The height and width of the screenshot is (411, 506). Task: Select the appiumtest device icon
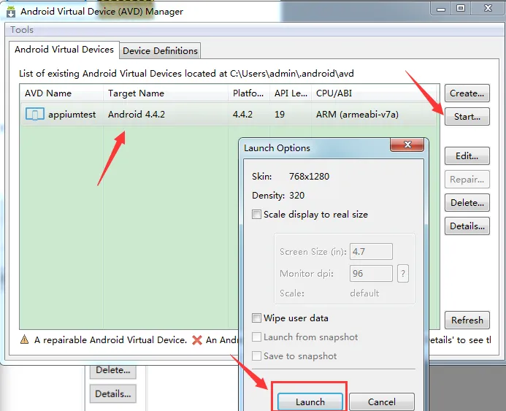click(x=35, y=114)
